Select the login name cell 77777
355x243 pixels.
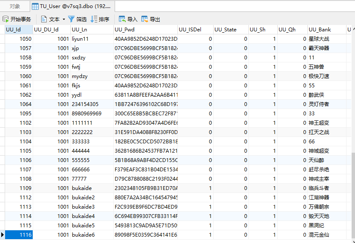pyautogui.click(x=92, y=179)
